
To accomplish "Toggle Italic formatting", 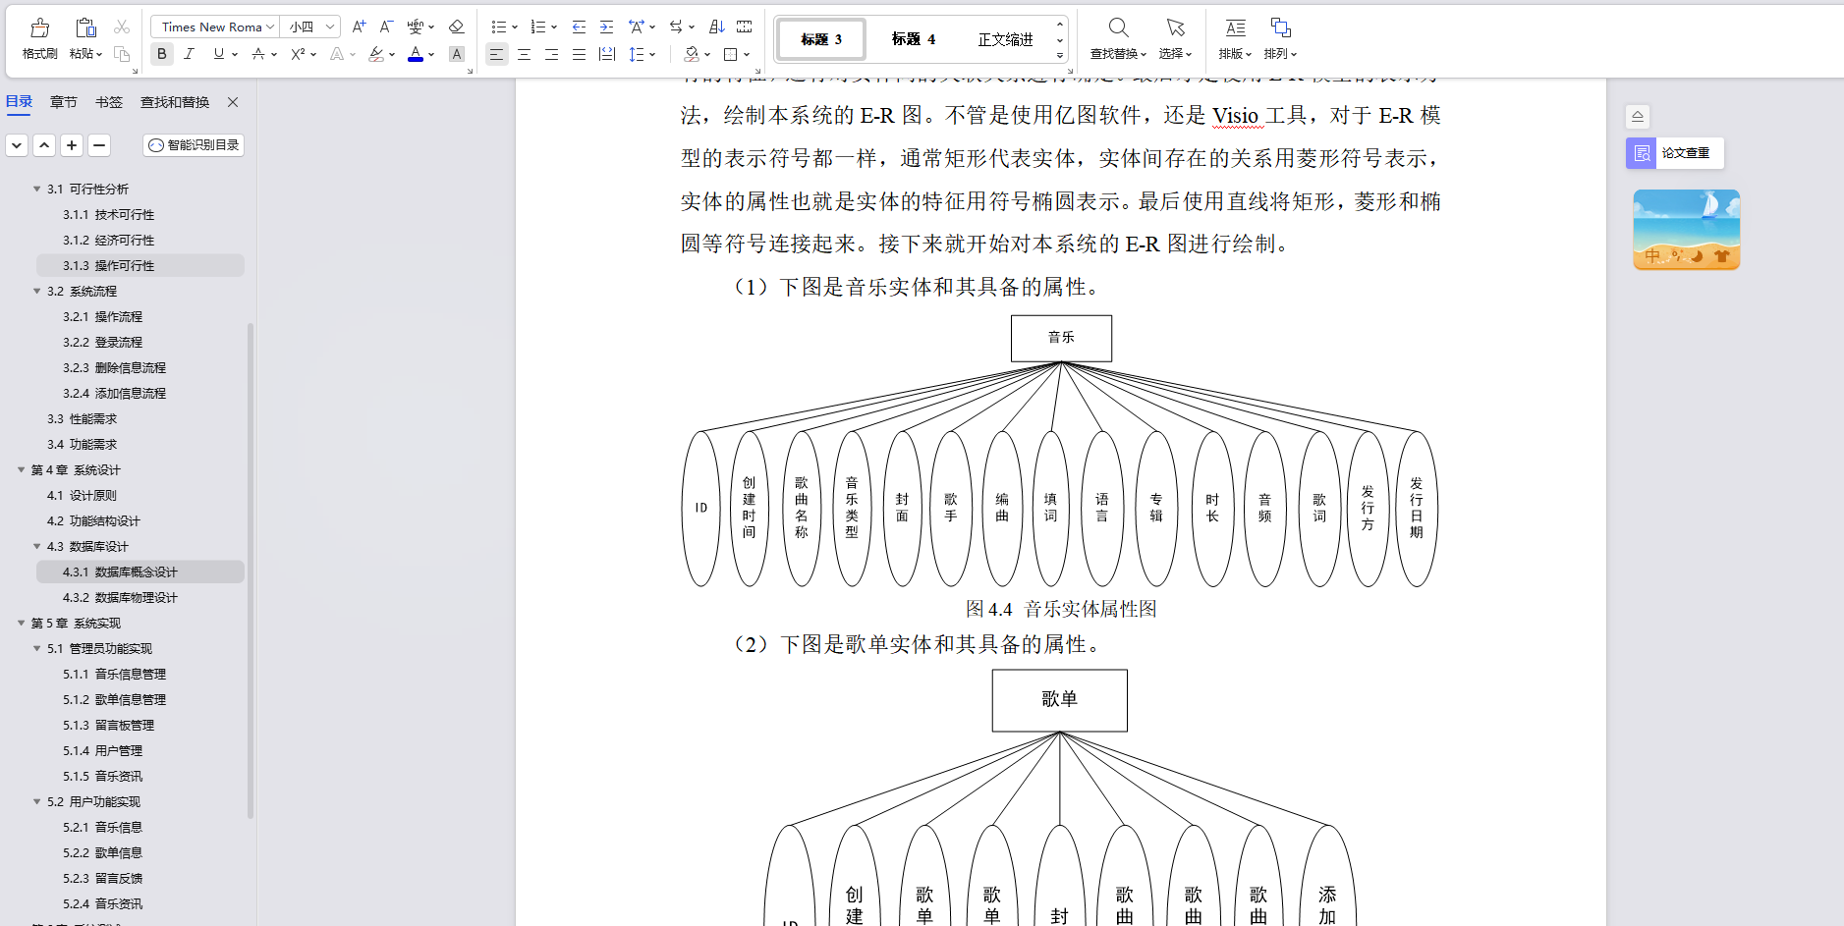I will tap(190, 54).
